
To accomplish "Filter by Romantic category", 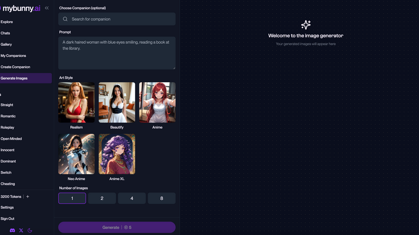I will pos(8,116).
